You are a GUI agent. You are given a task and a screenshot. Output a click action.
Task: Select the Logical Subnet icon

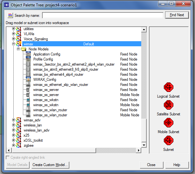(x=168, y=87)
